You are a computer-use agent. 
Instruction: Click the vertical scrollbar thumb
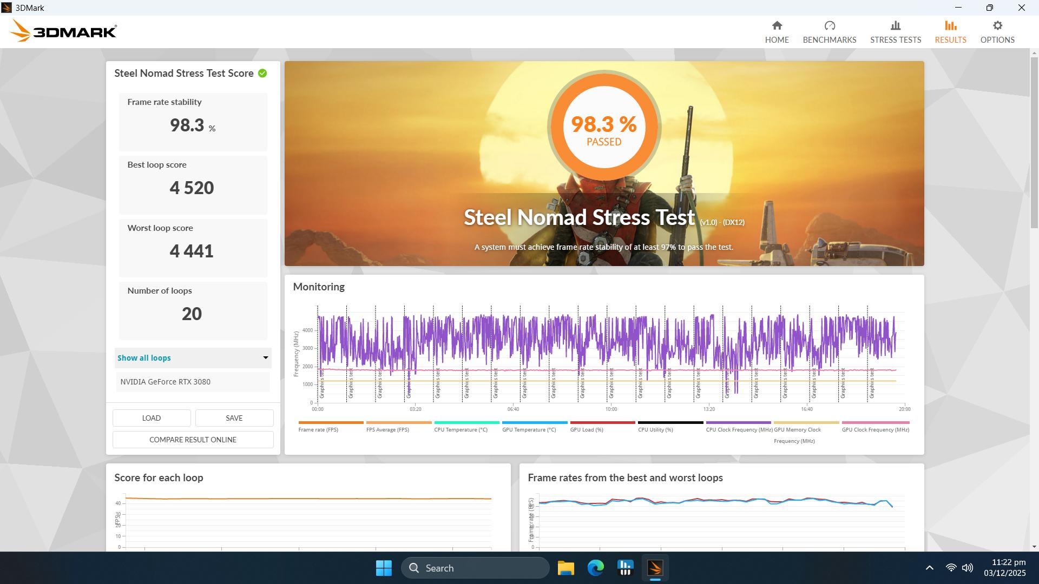[x=1034, y=143]
